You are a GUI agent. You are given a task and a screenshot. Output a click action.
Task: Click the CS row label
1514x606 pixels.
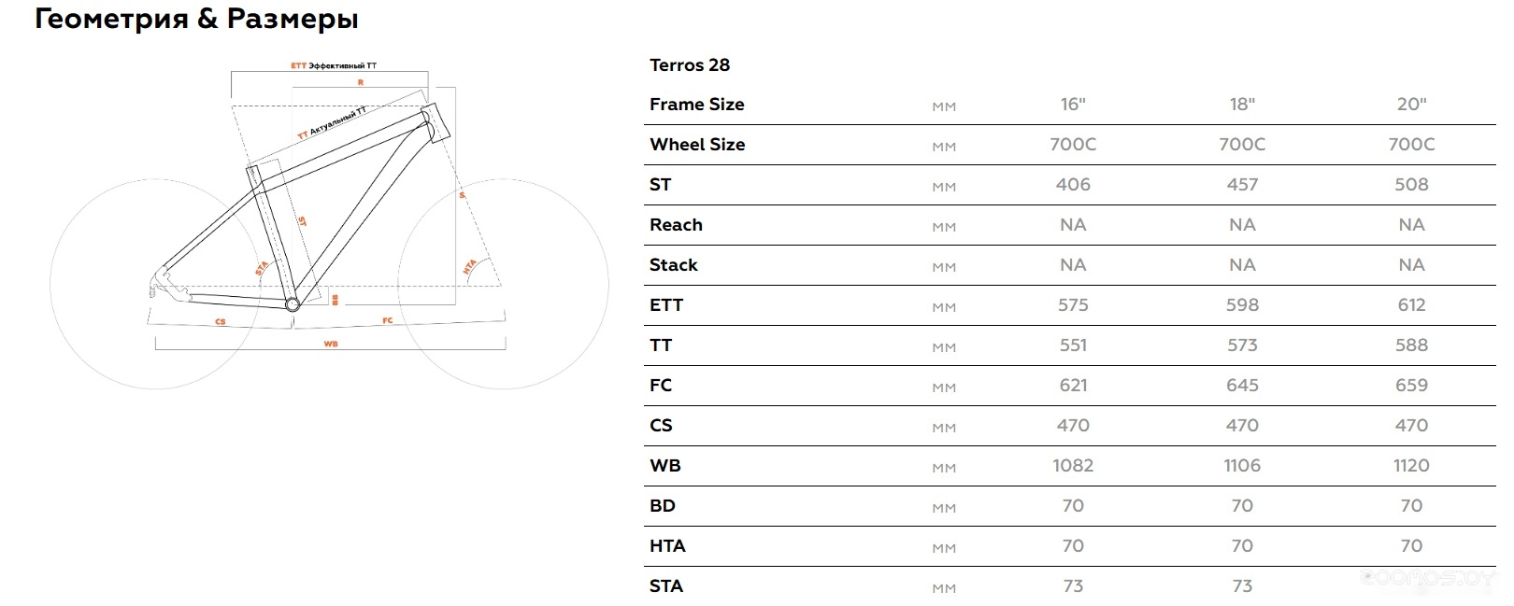point(661,426)
